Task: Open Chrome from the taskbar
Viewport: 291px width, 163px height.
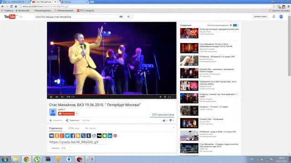Action: [x=26, y=159]
